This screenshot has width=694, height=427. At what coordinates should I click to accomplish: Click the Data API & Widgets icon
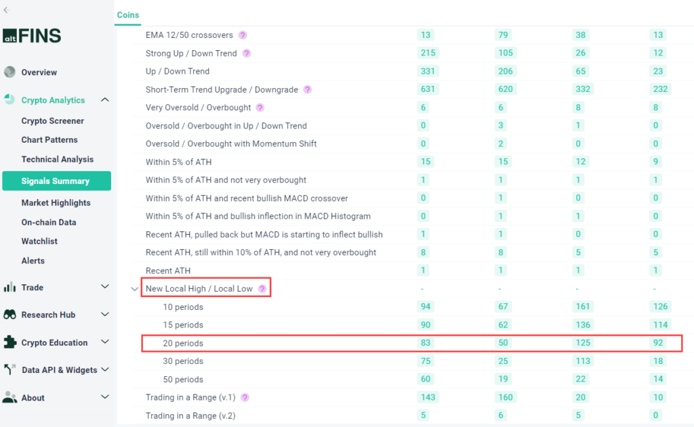9,370
